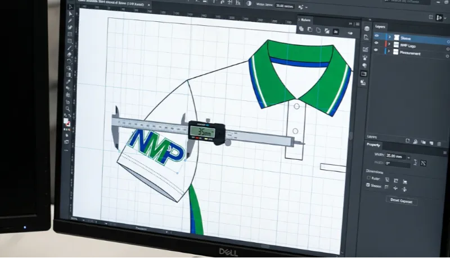Screen dimensions: 450x258
Task: Open the document page icon in side strip
Action: click(366, 38)
